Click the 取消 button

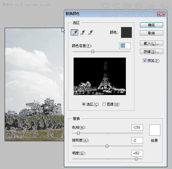click(x=152, y=33)
